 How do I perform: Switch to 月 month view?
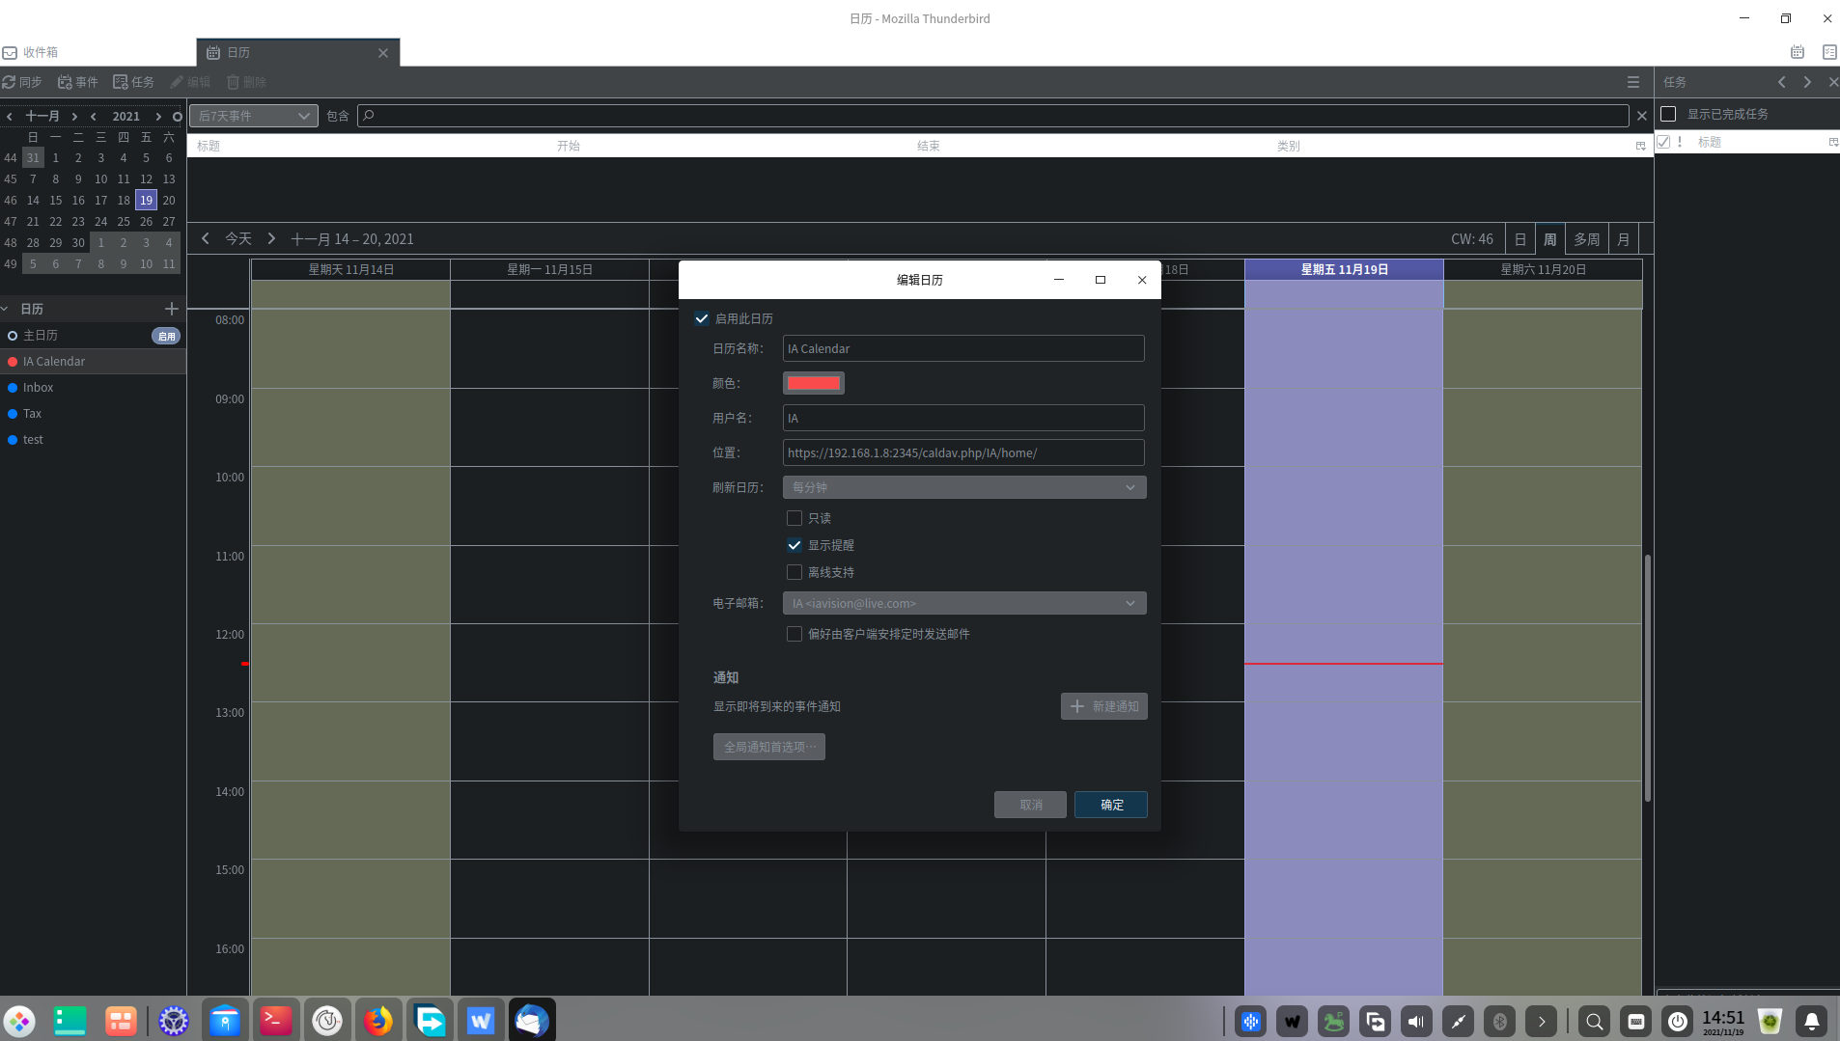coord(1624,239)
